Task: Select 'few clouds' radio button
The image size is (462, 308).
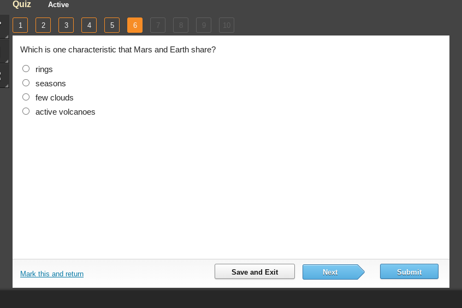Action: tap(26, 97)
